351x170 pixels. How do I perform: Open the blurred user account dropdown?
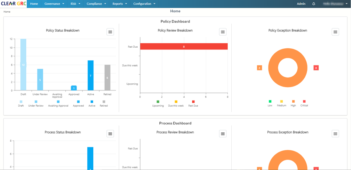click(335, 4)
